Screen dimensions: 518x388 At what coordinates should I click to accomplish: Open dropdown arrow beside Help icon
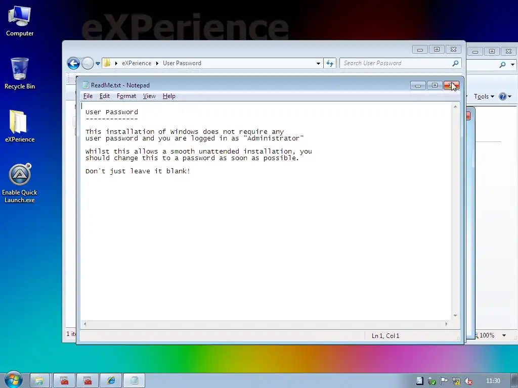point(510,96)
